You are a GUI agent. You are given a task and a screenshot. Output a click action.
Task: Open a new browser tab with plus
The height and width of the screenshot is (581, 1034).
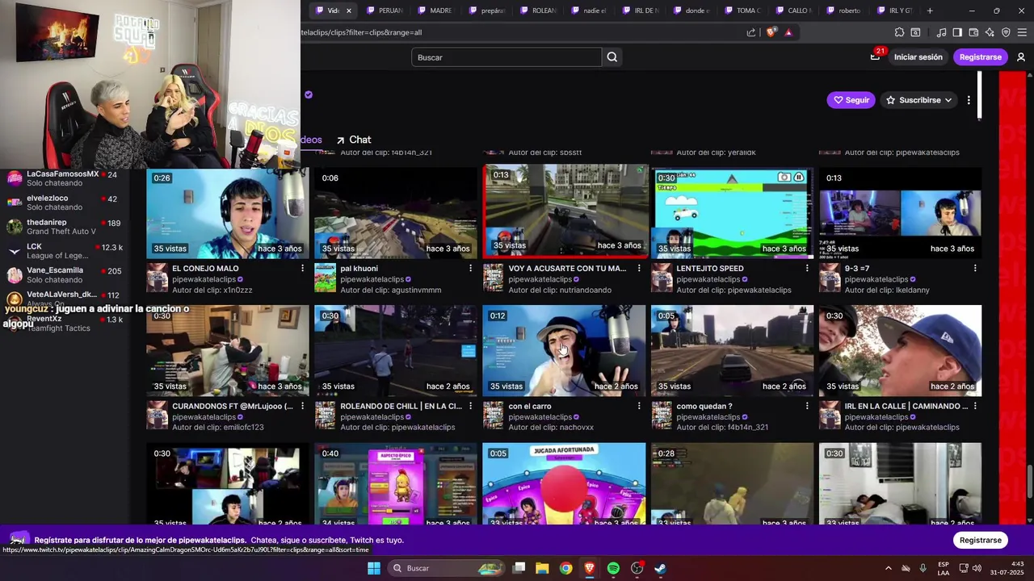[930, 10]
